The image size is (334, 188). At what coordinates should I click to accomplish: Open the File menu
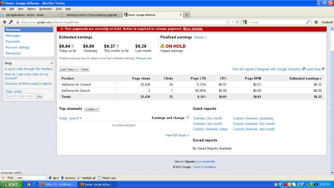pos(4,9)
